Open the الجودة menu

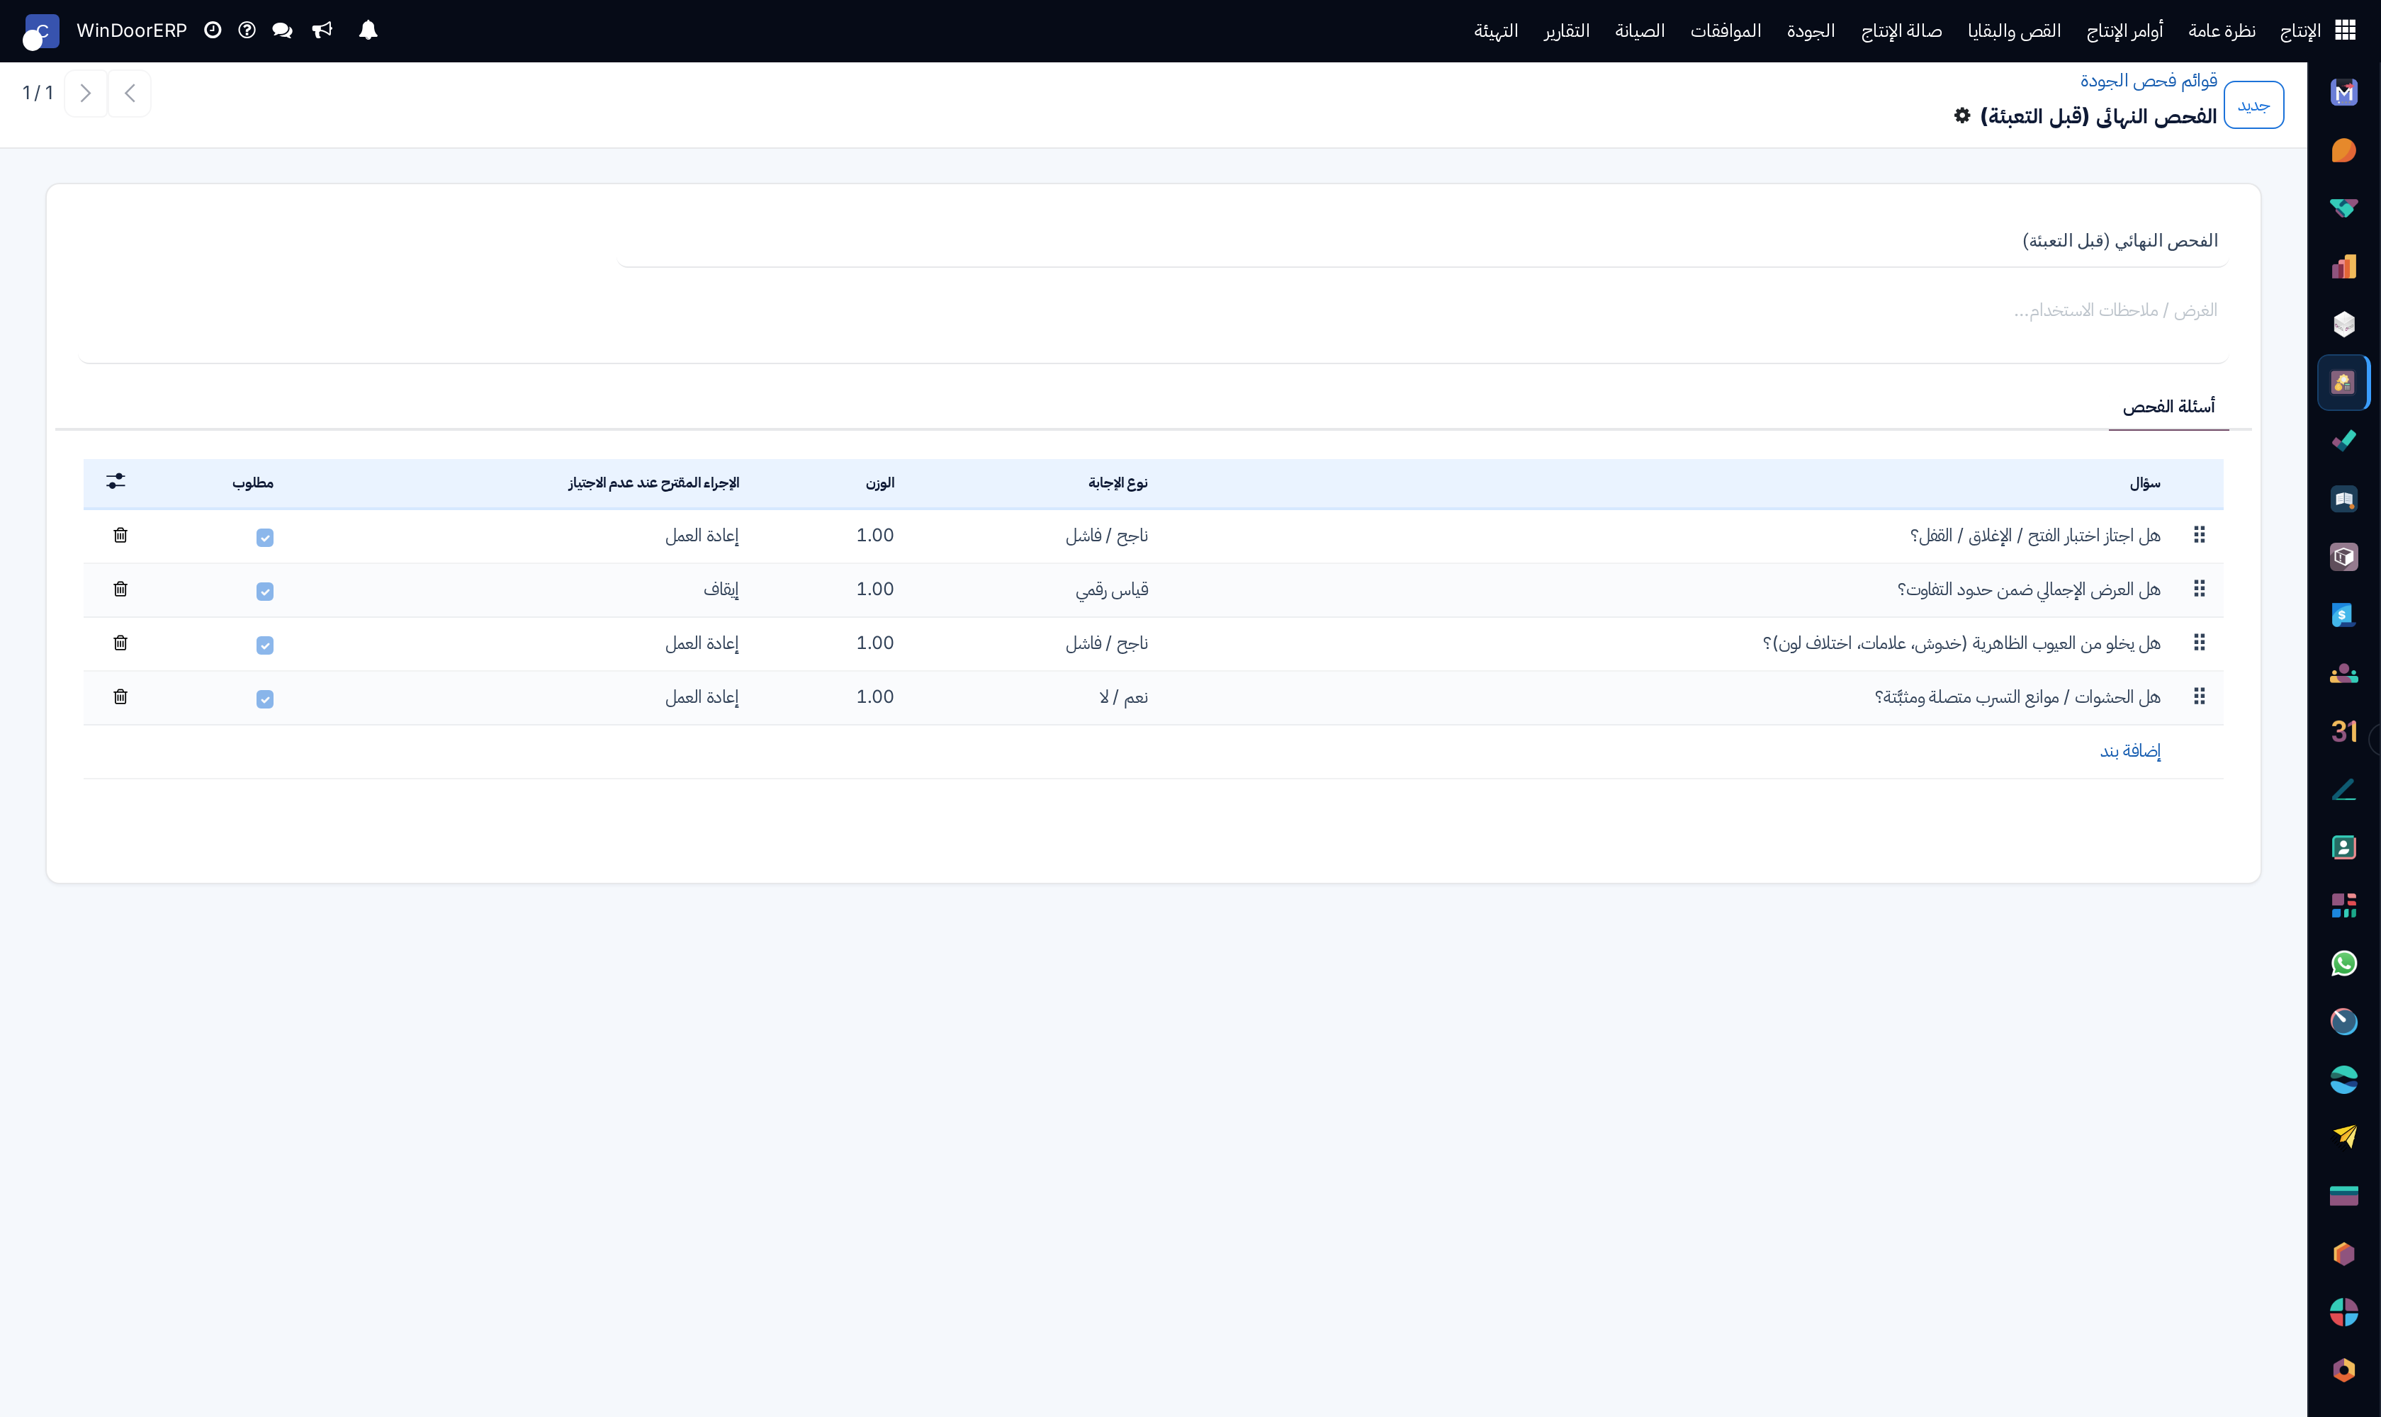coord(1811,30)
